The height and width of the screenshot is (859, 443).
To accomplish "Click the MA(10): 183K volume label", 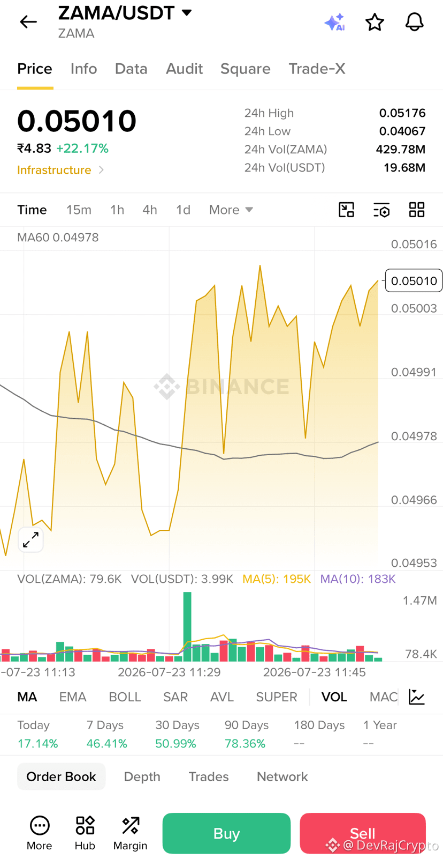I will tap(358, 579).
